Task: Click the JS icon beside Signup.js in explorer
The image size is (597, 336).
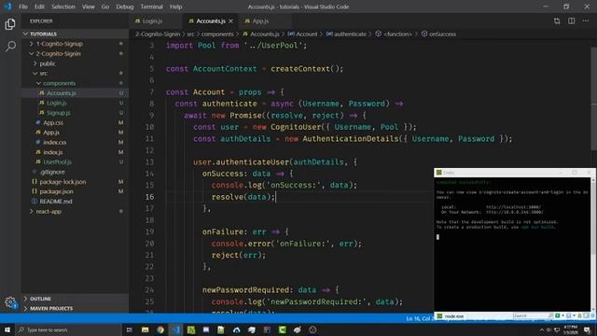Action: 41,113
